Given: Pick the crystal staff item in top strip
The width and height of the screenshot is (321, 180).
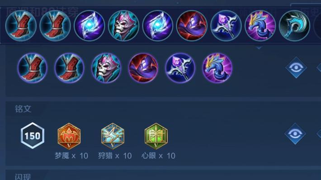Looking at the screenshot, I should pos(226,26).
